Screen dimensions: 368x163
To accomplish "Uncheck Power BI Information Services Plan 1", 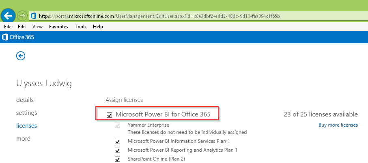I will (118, 142).
